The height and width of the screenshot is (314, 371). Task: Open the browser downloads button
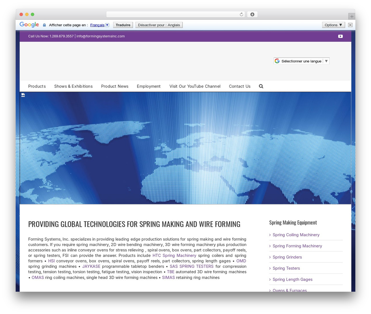click(252, 14)
